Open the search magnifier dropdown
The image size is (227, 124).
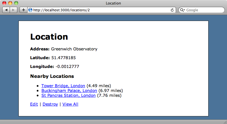pyautogui.click(x=182, y=10)
